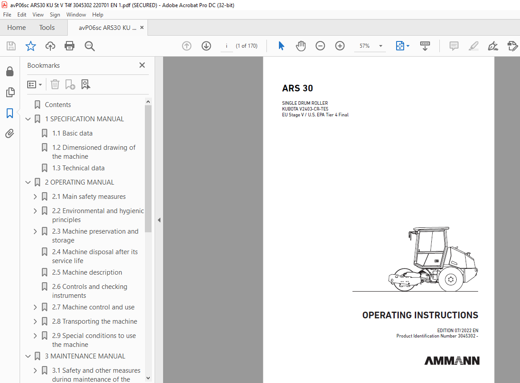Go to next page arrow
This screenshot has width=520, height=383.
[206, 46]
